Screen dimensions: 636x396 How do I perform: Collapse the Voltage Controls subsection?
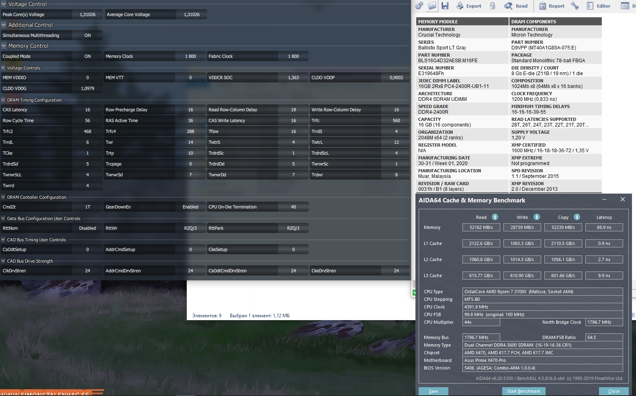point(3,68)
